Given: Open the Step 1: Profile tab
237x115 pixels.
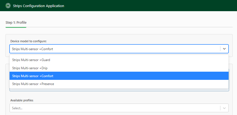Looking at the screenshot, I should click(x=16, y=23).
